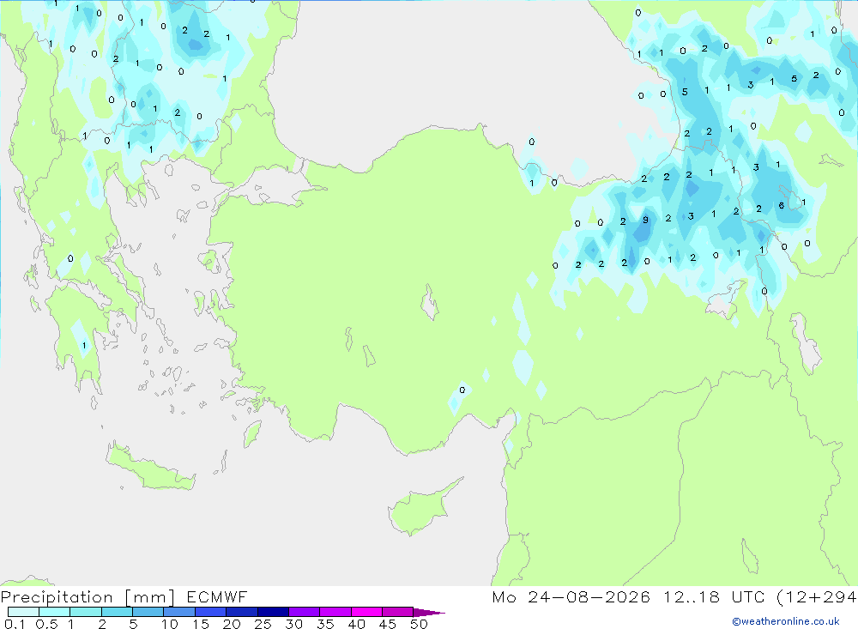The height and width of the screenshot is (629, 858).
Task: Click the map precipitation value "6"
Action: point(782,206)
